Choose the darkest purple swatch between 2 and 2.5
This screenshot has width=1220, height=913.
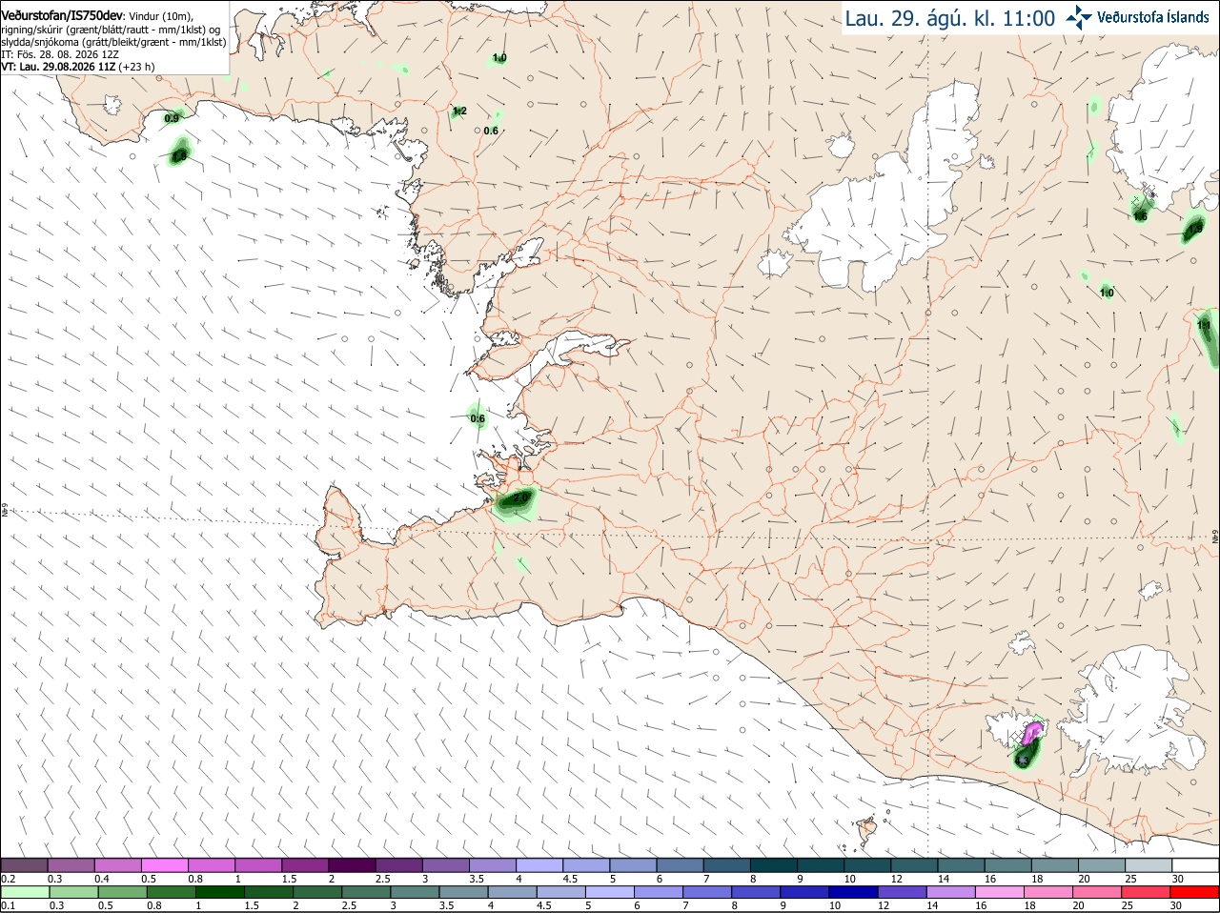click(352, 864)
